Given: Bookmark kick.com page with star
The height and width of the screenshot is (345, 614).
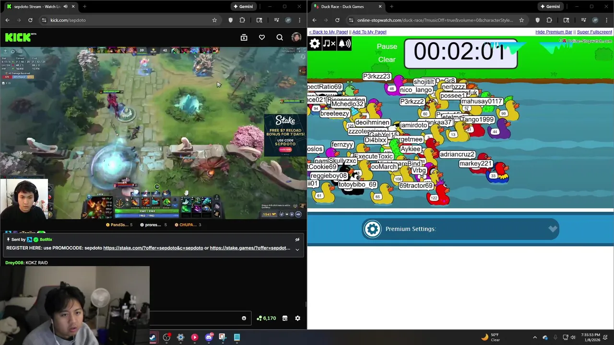Looking at the screenshot, I should coord(214,20).
